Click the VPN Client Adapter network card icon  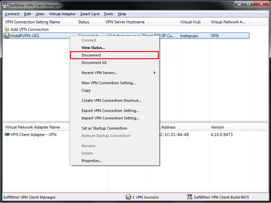pyautogui.click(x=7, y=134)
